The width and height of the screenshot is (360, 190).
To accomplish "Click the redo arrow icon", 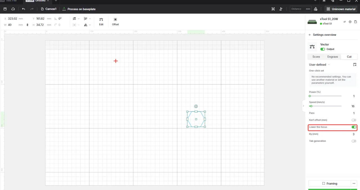I will pos(32,9).
